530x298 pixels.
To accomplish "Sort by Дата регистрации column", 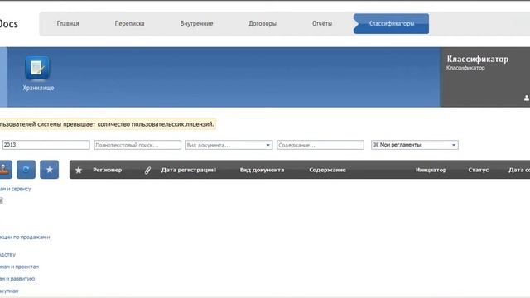I will (x=189, y=170).
